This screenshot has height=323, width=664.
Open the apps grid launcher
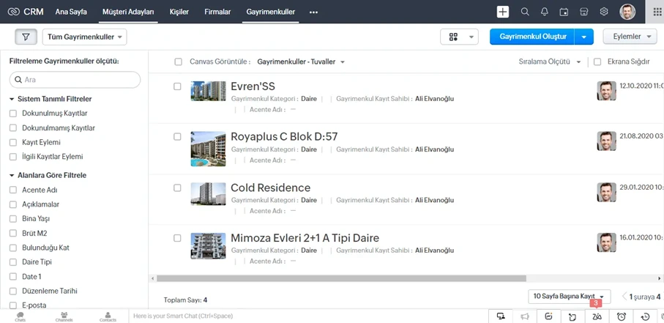[x=657, y=12]
